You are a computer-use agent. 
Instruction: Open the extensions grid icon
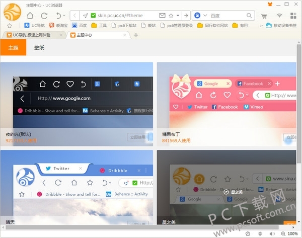pyautogui.click(x=293, y=16)
